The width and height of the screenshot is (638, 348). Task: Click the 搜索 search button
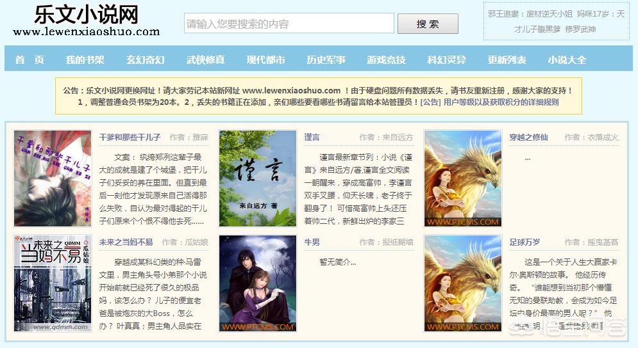[428, 24]
